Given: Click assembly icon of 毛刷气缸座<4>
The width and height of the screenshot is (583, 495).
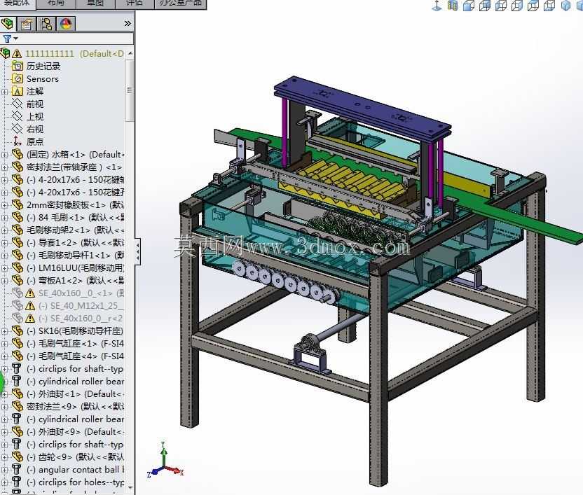Looking at the screenshot, I should [17, 356].
